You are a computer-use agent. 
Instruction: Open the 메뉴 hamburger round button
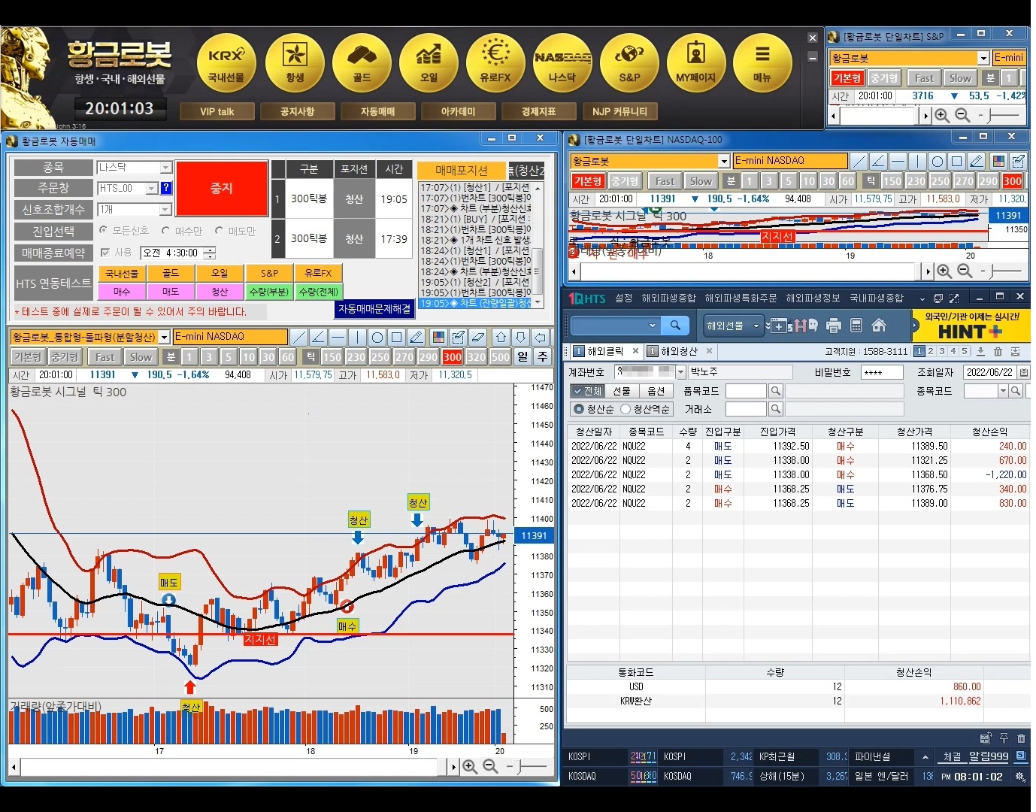coord(762,63)
